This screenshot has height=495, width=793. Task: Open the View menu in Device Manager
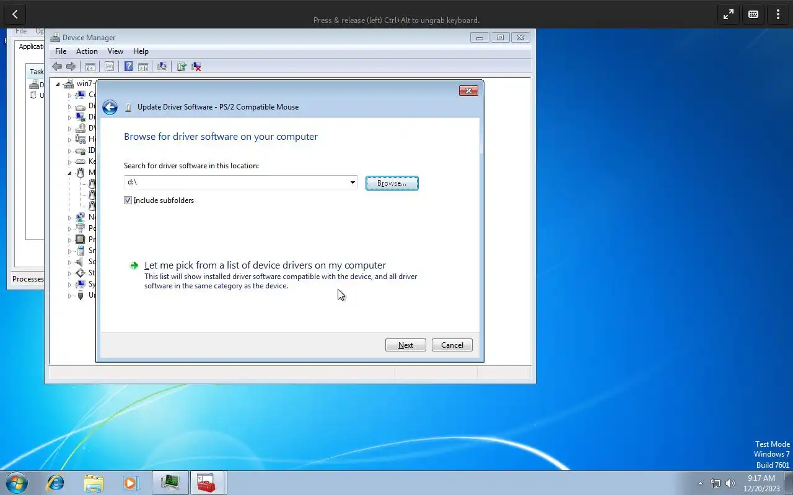coord(115,51)
